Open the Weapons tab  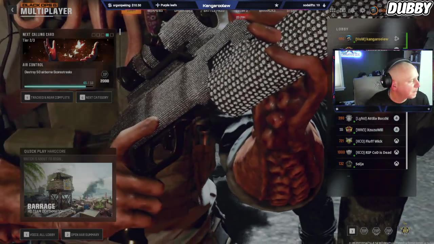(x=155, y=11)
